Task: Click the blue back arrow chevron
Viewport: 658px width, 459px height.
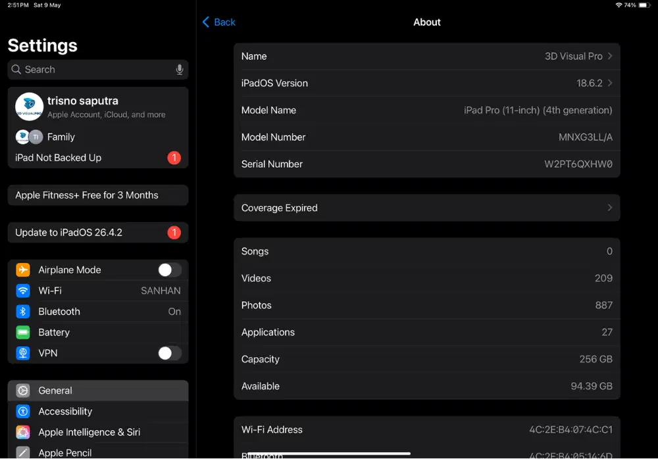Action: point(205,22)
